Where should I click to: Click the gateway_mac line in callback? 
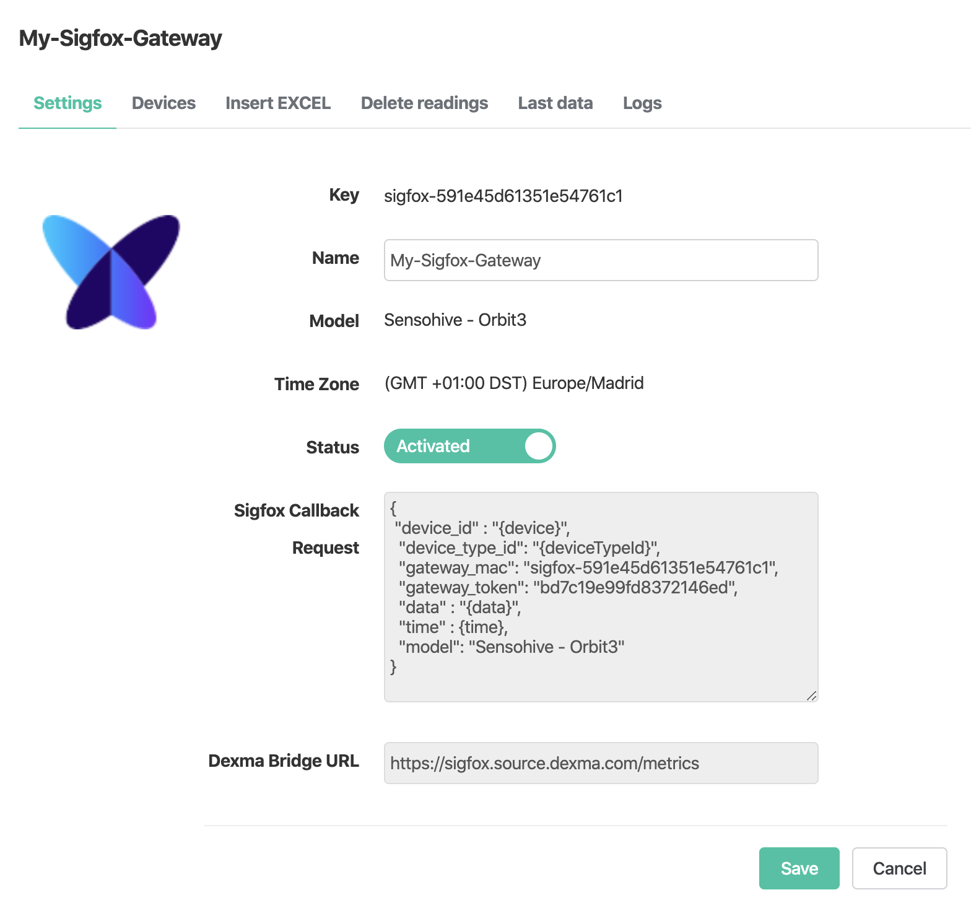coord(588,567)
